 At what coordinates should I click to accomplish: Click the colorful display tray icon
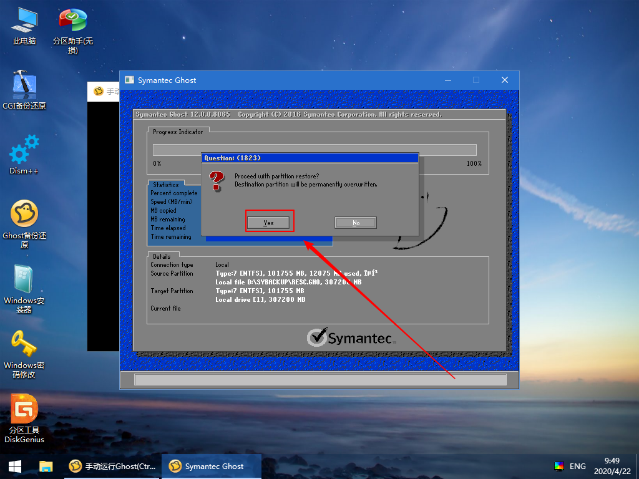559,467
